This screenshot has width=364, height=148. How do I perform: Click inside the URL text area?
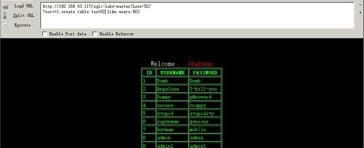tap(197, 15)
